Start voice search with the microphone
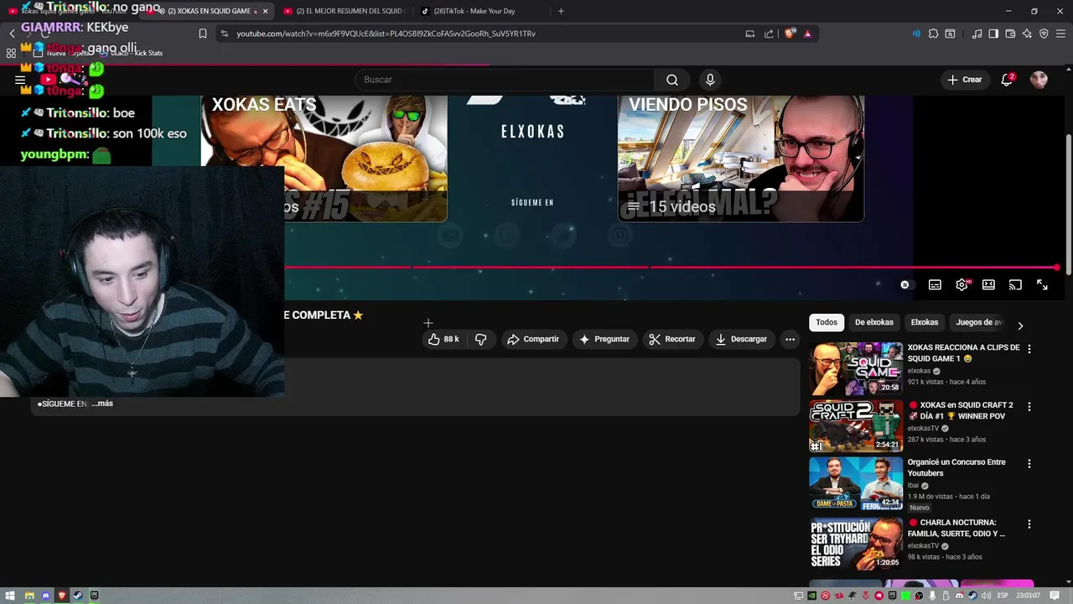The image size is (1073, 604). pyautogui.click(x=710, y=80)
